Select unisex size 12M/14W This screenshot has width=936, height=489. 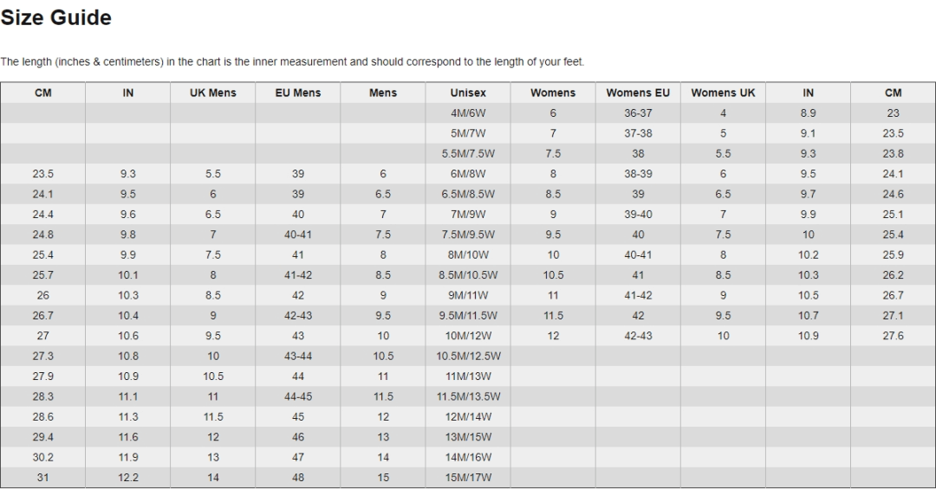[468, 417]
